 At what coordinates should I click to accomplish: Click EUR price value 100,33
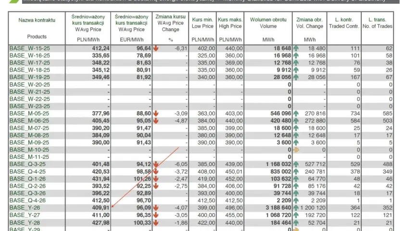point(142,222)
